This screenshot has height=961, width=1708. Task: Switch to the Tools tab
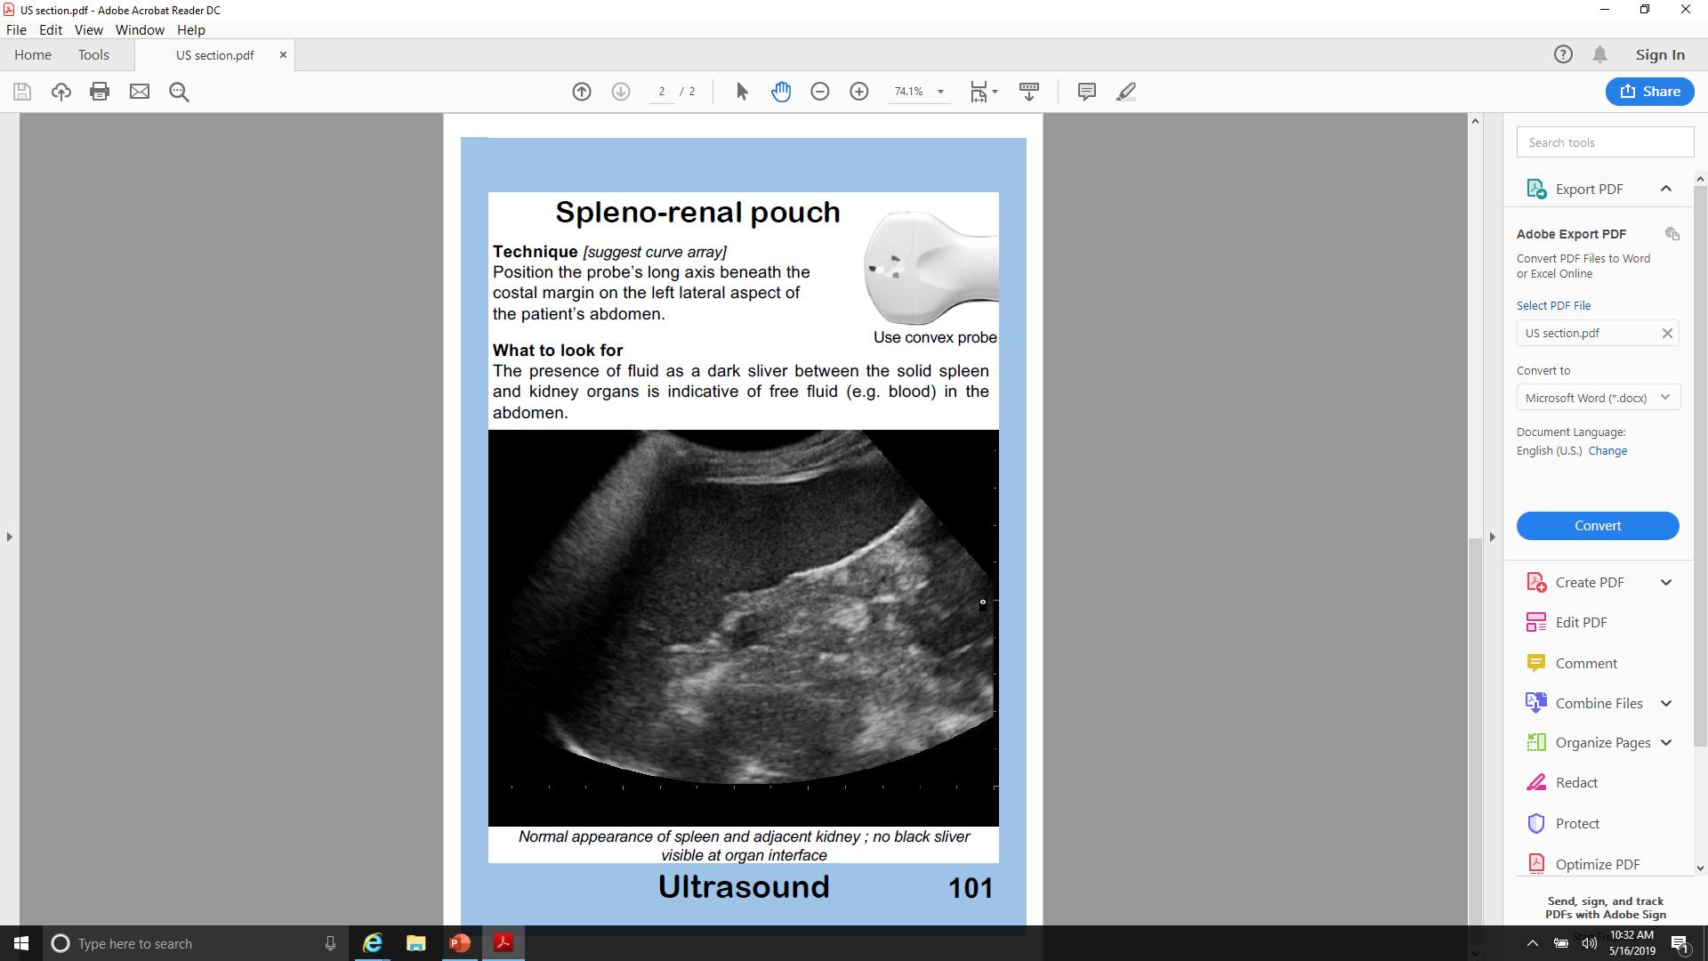tap(93, 54)
